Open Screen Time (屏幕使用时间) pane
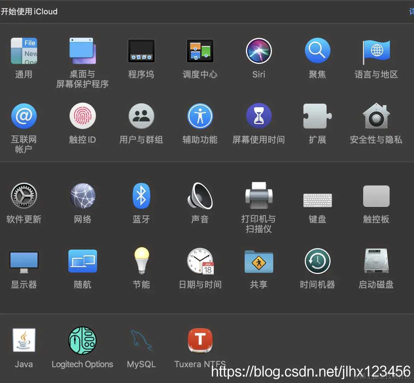The height and width of the screenshot is (383, 414). (259, 116)
